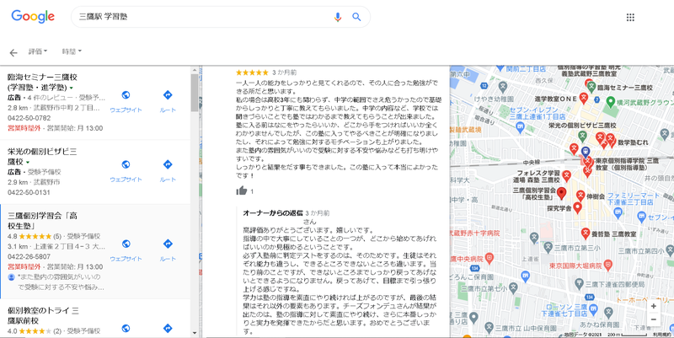Start voice search with microphone icon

[338, 17]
